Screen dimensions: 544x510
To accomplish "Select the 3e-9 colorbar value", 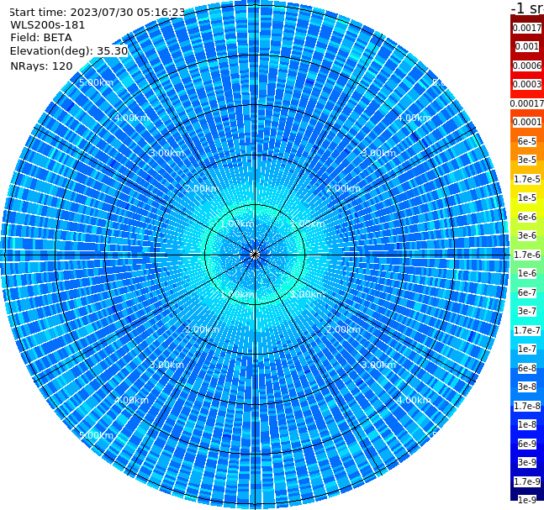I will pos(527,462).
